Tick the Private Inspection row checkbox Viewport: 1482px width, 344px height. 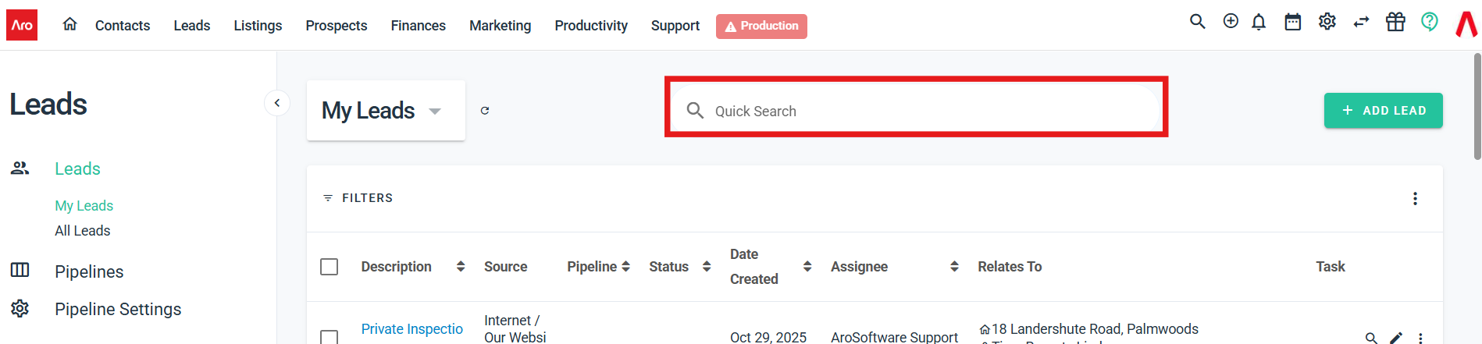click(x=330, y=336)
